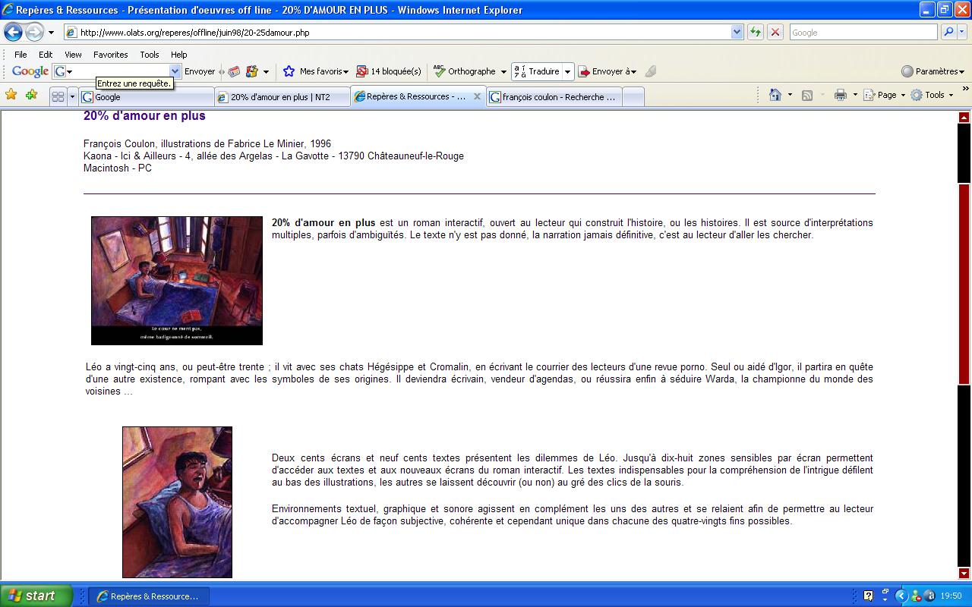Image resolution: width=972 pixels, height=607 pixels.
Task: Start search with the magnifier icon
Action: click(x=948, y=33)
